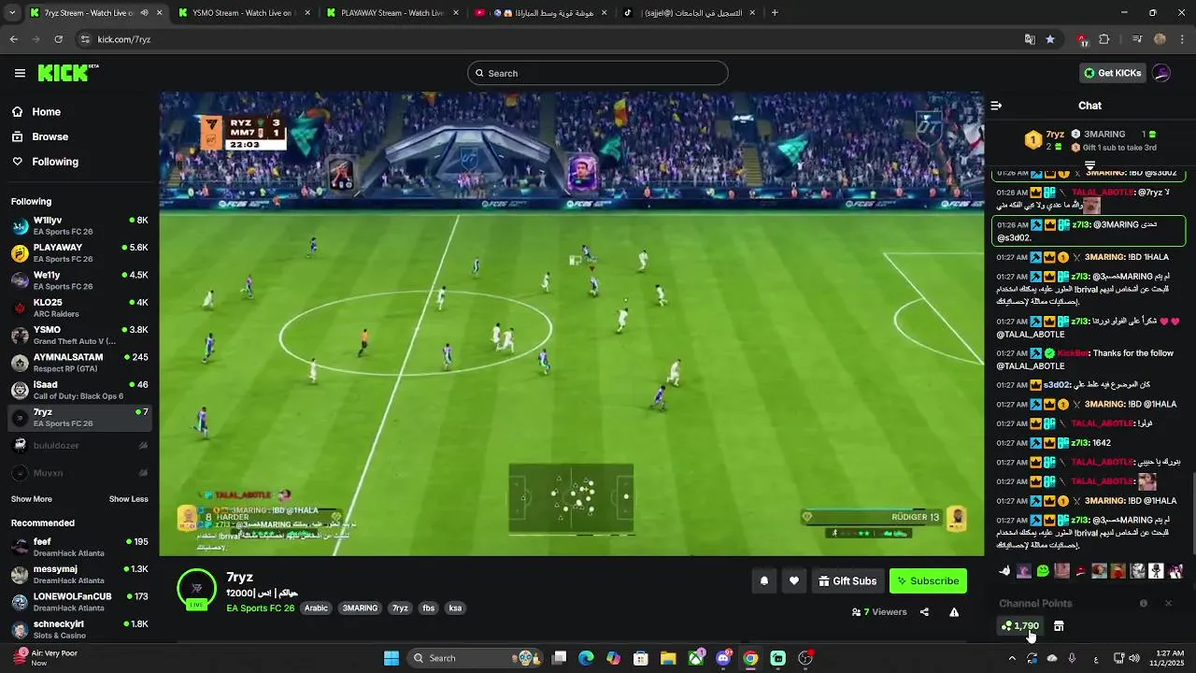The width and height of the screenshot is (1196, 673).
Task: Select the fbs tag
Action: coord(429,609)
